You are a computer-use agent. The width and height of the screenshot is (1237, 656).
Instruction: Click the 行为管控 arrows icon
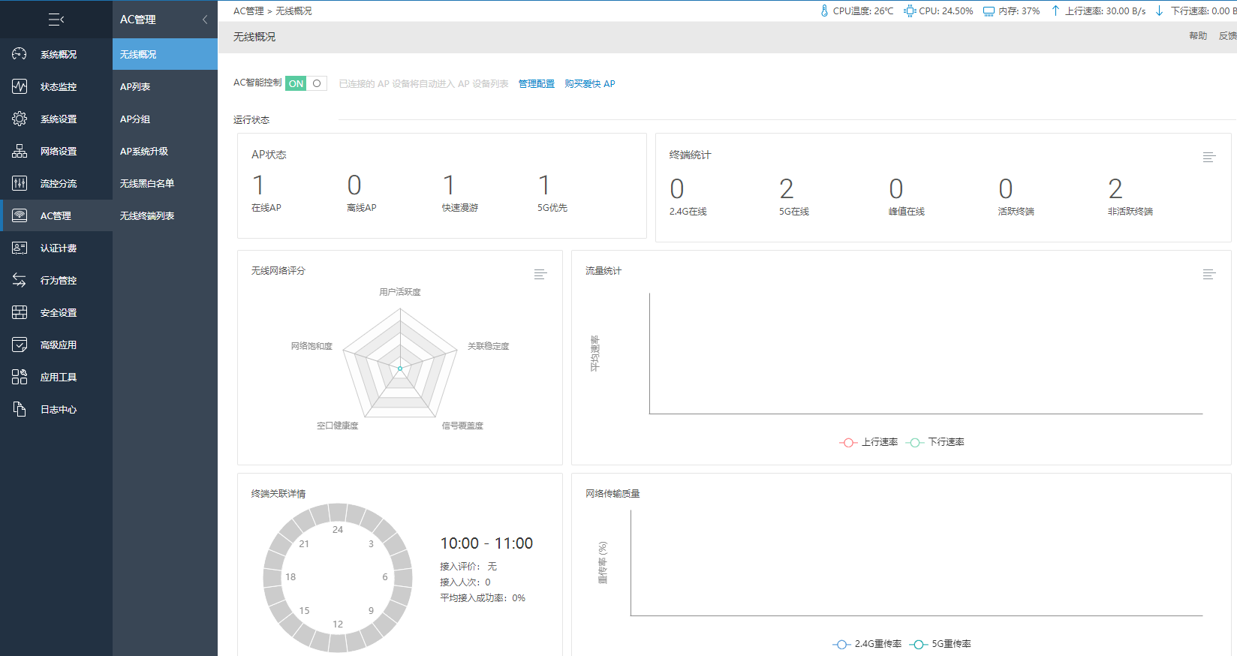pos(20,280)
